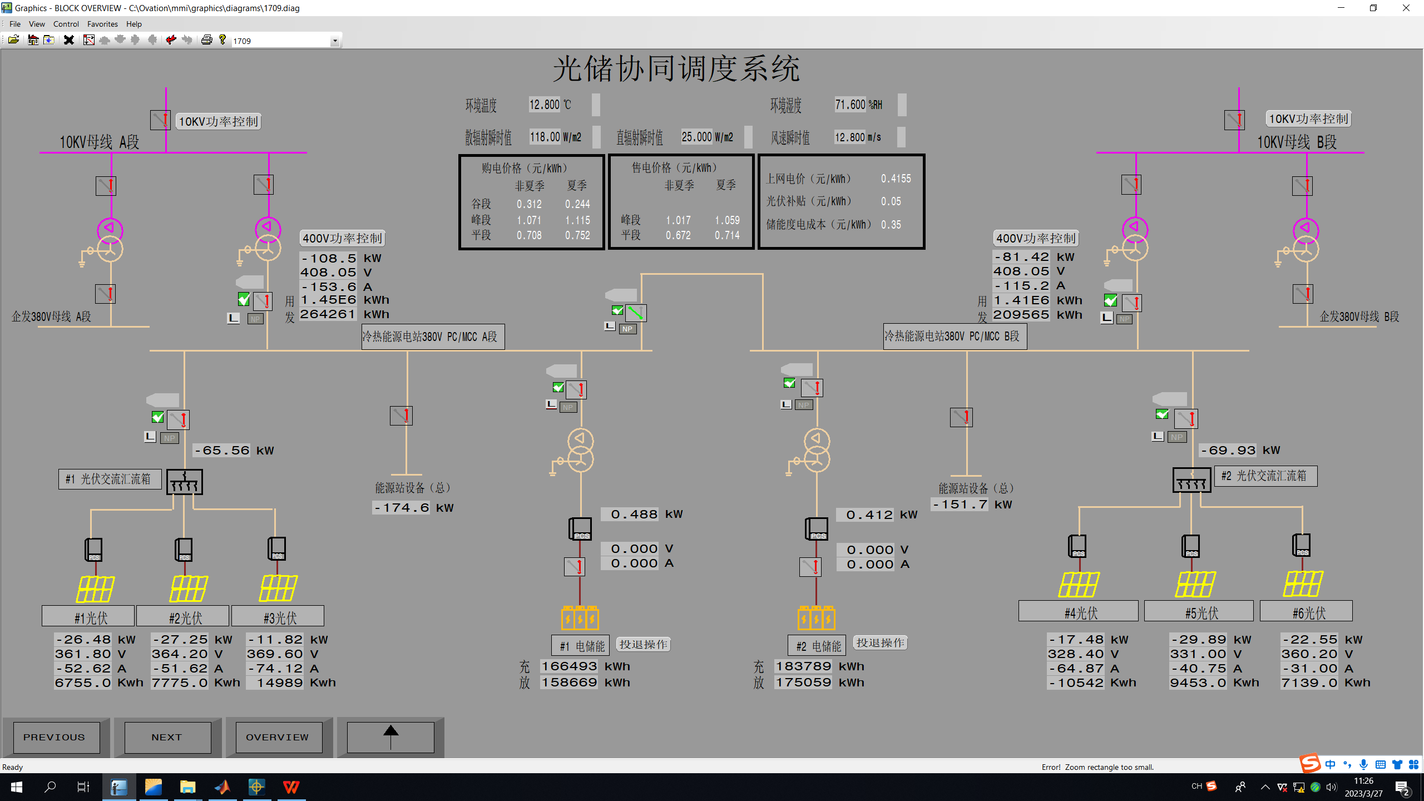Screen dimensions: 1424x801
Task: Click the 400V功率控制 button on B side
Action: tap(1036, 238)
